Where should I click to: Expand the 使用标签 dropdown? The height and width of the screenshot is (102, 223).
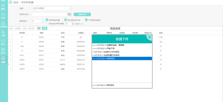pos(42,21)
